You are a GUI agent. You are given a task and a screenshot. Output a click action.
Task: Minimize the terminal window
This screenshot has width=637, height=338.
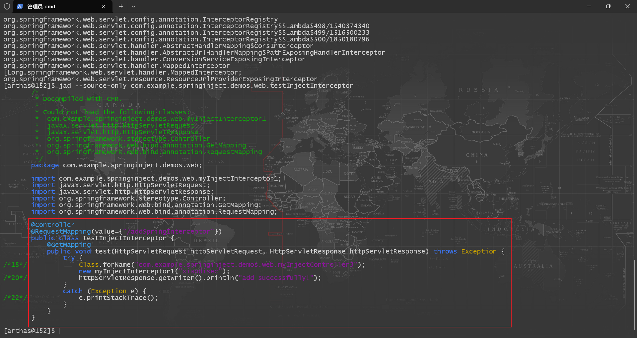[x=589, y=6]
